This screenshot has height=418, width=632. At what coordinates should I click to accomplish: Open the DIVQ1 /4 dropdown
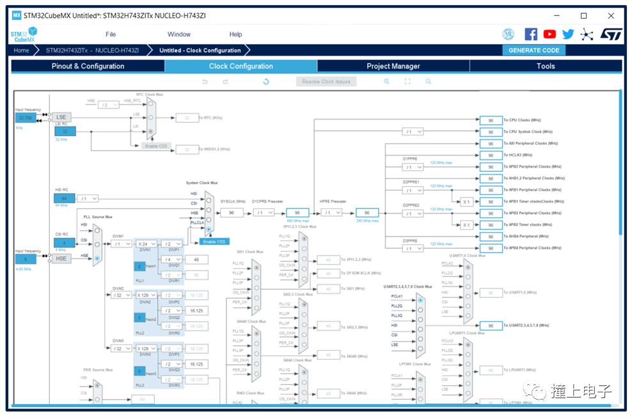pos(172,259)
